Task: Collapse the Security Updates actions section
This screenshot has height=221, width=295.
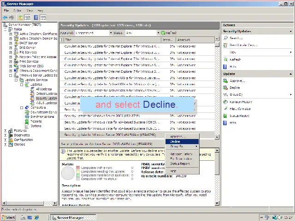Action: click(291, 31)
